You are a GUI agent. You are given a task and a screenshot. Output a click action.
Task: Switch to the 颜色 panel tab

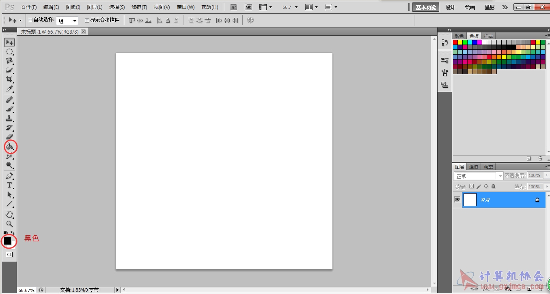tap(459, 36)
